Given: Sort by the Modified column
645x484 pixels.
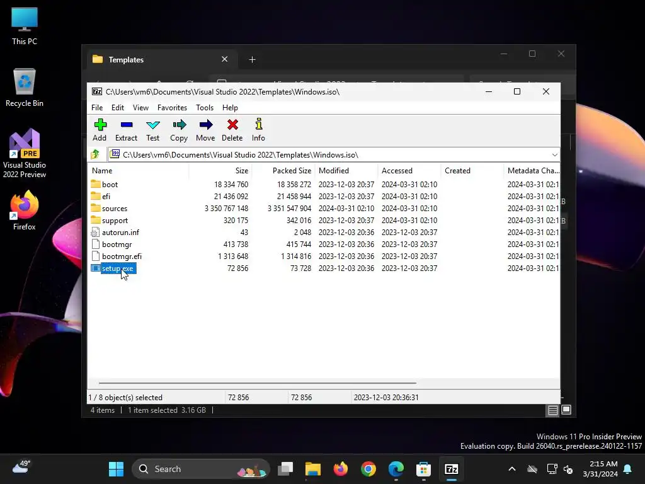Looking at the screenshot, I should [346, 170].
